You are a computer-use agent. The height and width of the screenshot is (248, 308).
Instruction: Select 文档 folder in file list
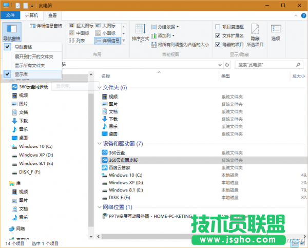[x=110, y=111]
